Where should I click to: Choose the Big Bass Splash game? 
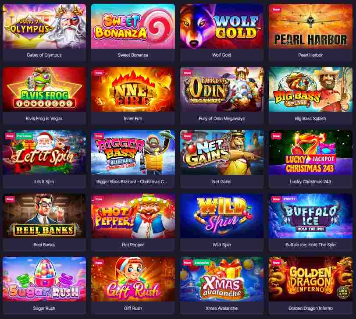click(x=310, y=89)
